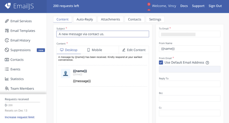The height and width of the screenshot is (123, 229).
Task: Click the red notification badge showing 3
Action: click(x=148, y=4)
